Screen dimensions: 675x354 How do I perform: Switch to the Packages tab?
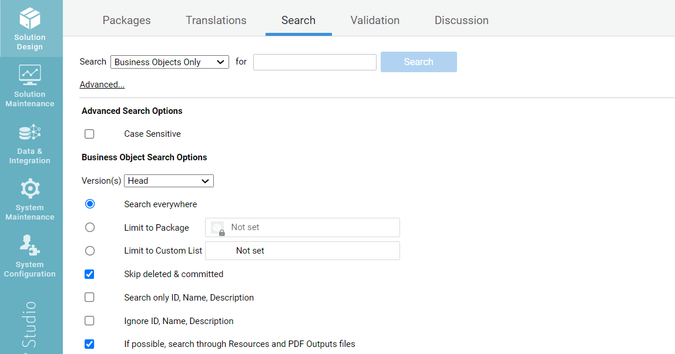(126, 20)
